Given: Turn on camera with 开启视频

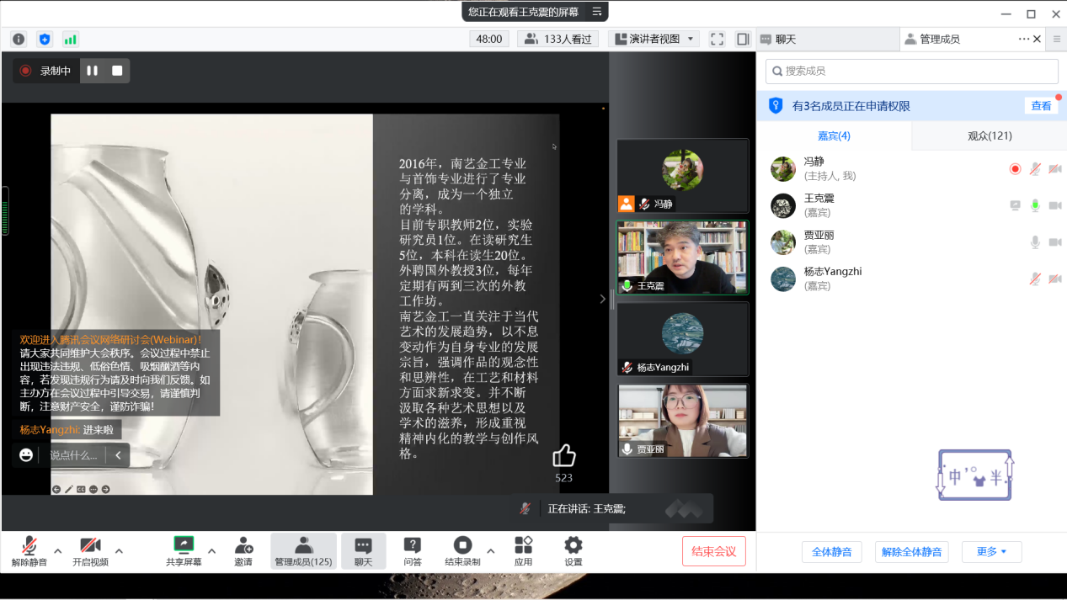Looking at the screenshot, I should 90,551.
